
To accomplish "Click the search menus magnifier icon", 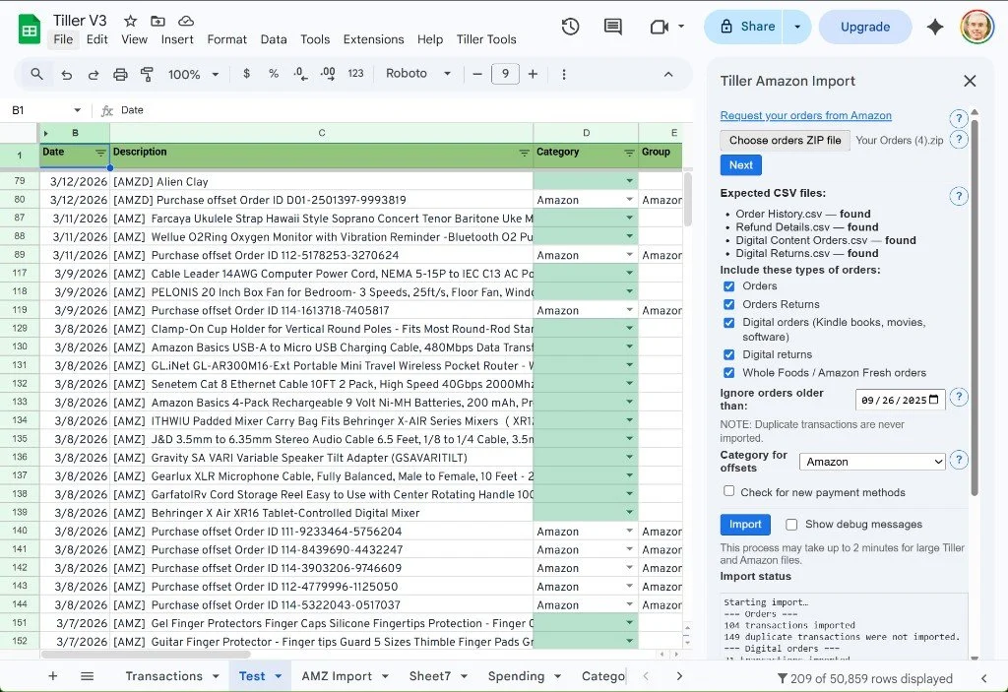I will pyautogui.click(x=36, y=74).
